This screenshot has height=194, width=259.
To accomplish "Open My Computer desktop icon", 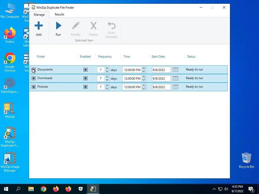I will click(x=10, y=10).
